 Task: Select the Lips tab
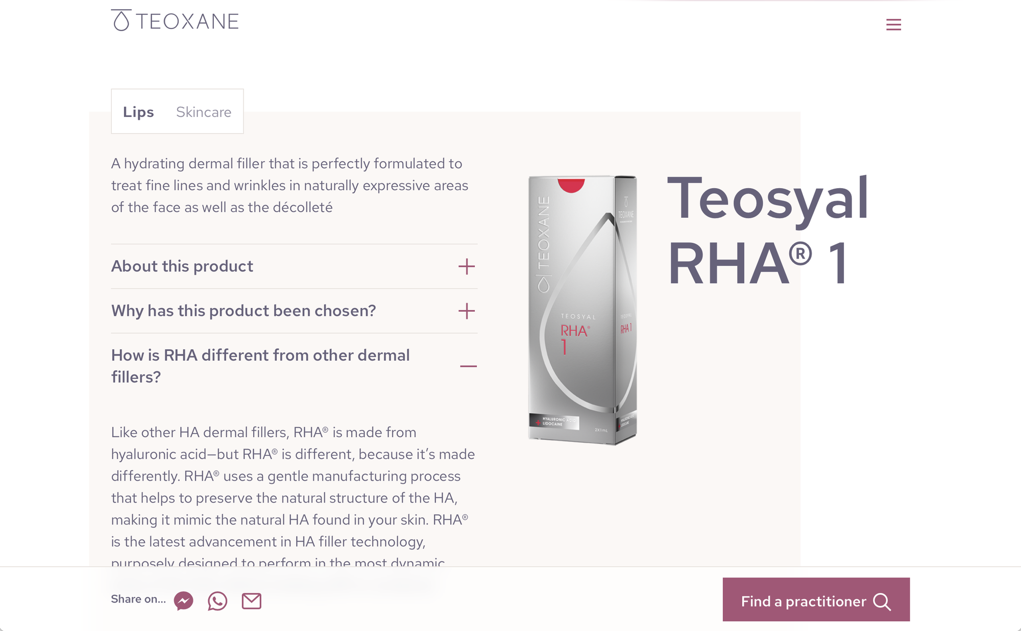coord(138,112)
